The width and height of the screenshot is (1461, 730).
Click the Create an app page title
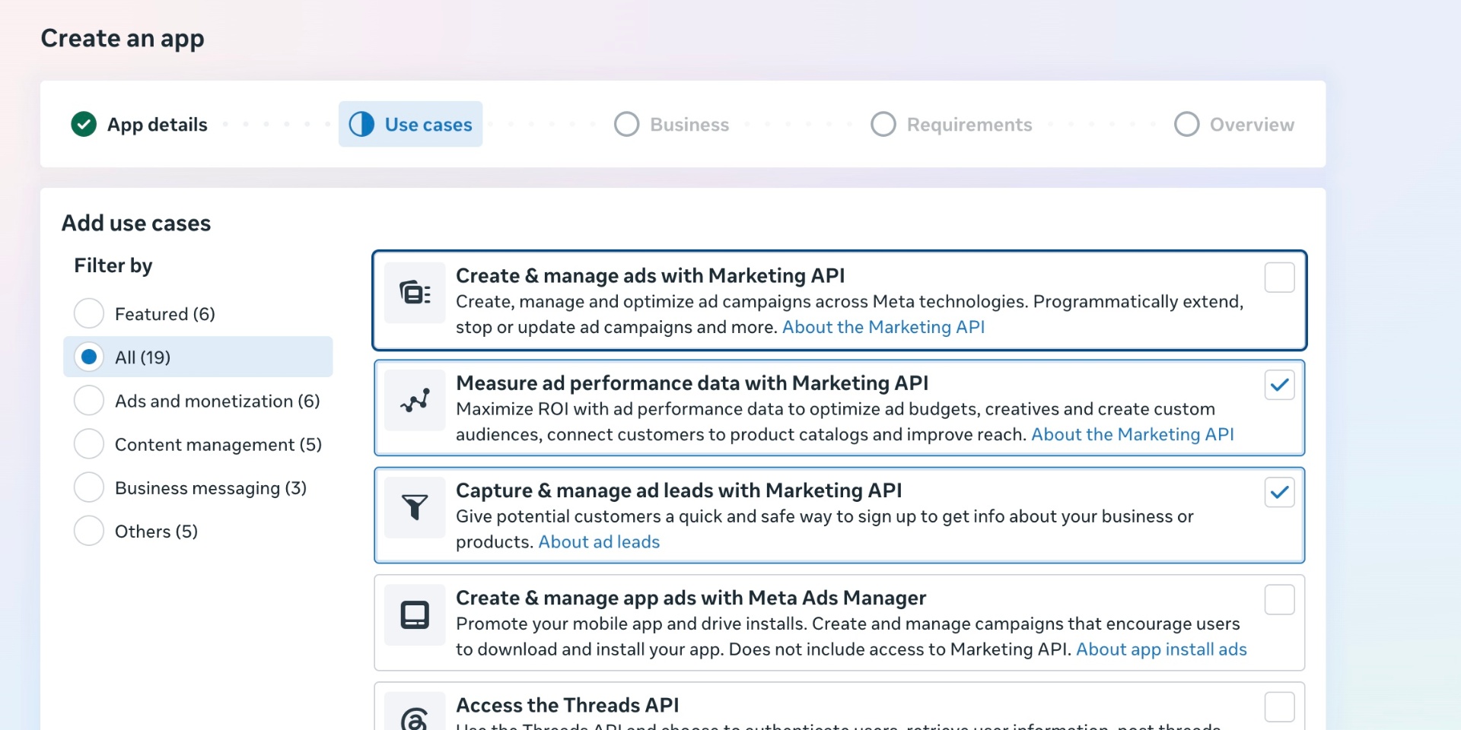point(123,38)
